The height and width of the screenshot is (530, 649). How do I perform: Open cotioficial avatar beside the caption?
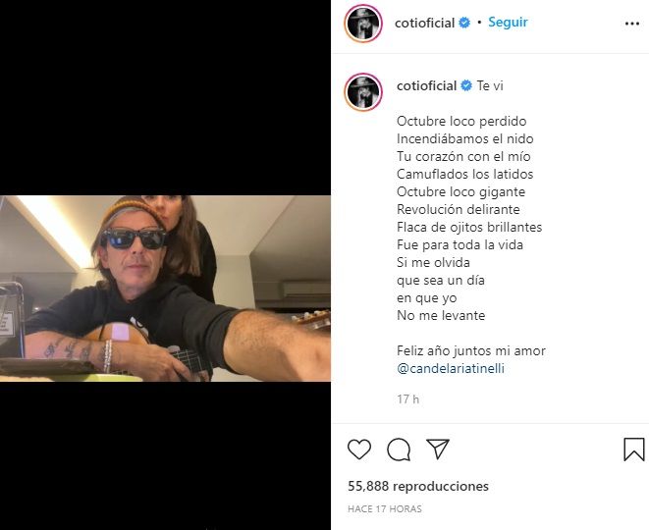click(363, 92)
